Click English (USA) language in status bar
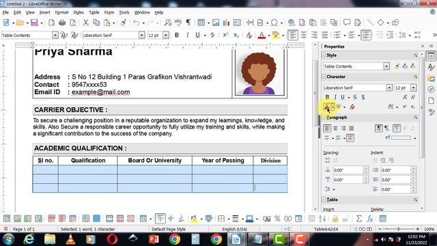Image resolution: width=437 pixels, height=246 pixels. (x=235, y=229)
